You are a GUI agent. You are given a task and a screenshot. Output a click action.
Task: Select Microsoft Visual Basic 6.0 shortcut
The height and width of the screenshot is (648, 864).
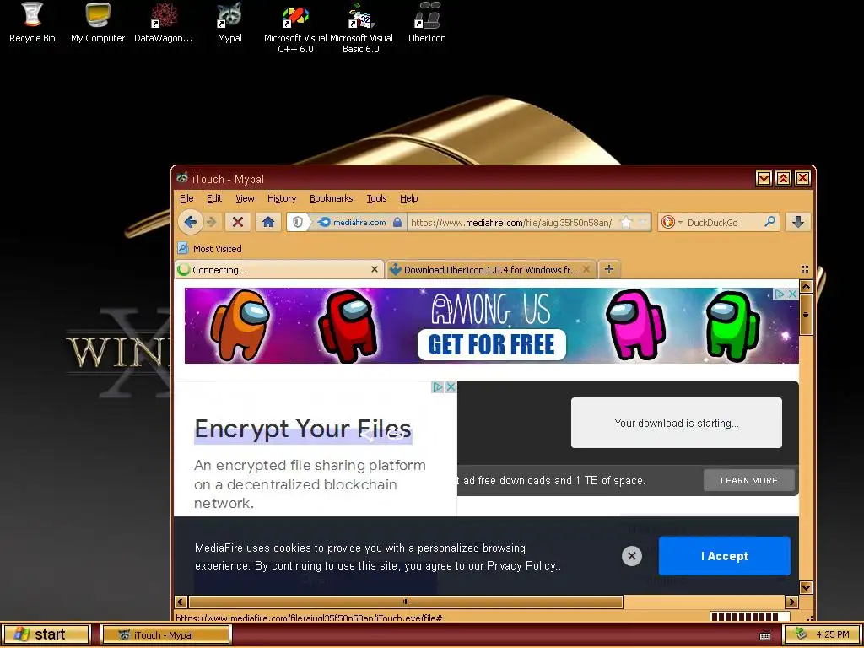point(361,28)
